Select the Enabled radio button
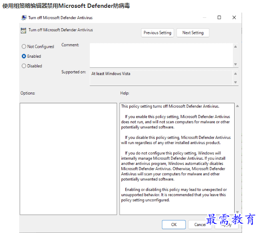Image resolution: width=259 pixels, height=233 pixels. [24, 56]
